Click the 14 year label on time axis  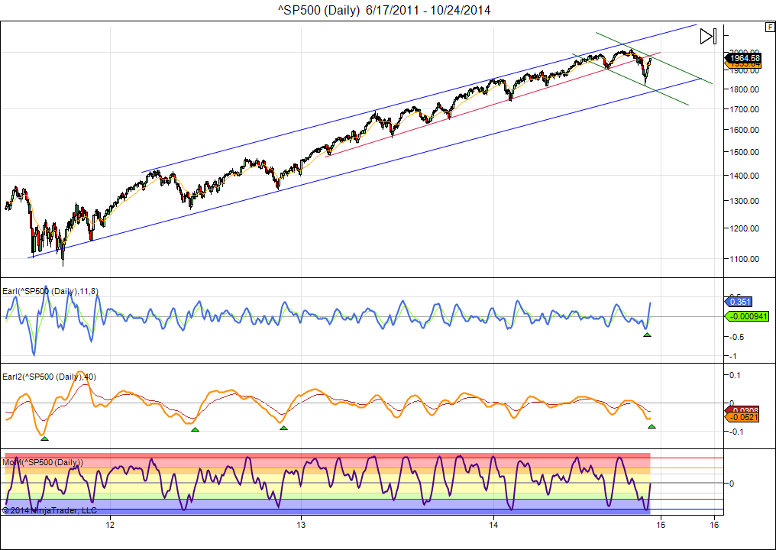(494, 525)
